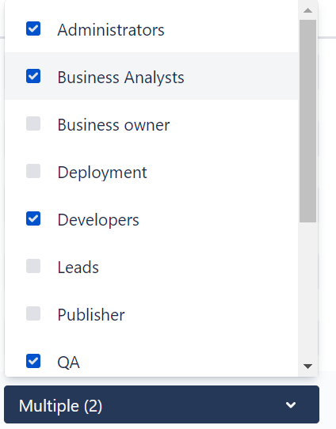Select the Administrators option label
336x429 pixels.
(111, 29)
